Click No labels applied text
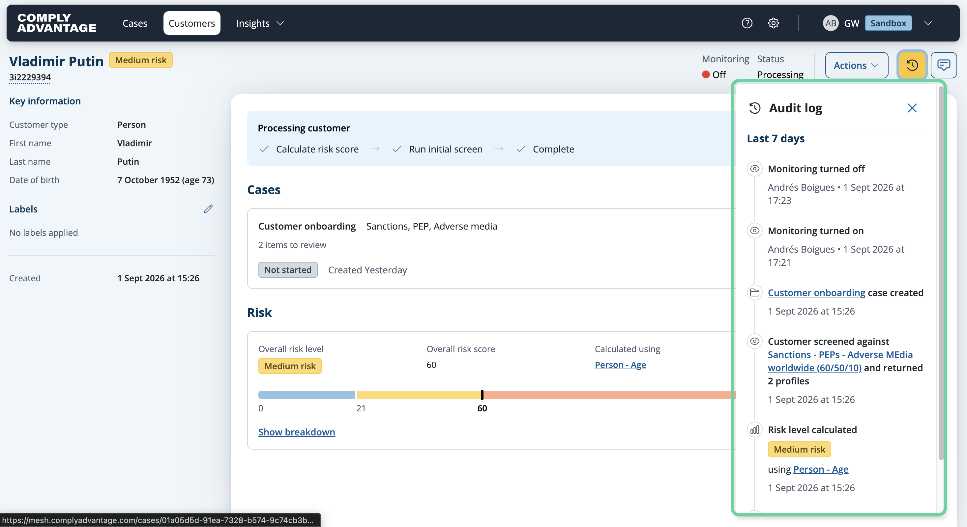967x527 pixels. coord(44,233)
